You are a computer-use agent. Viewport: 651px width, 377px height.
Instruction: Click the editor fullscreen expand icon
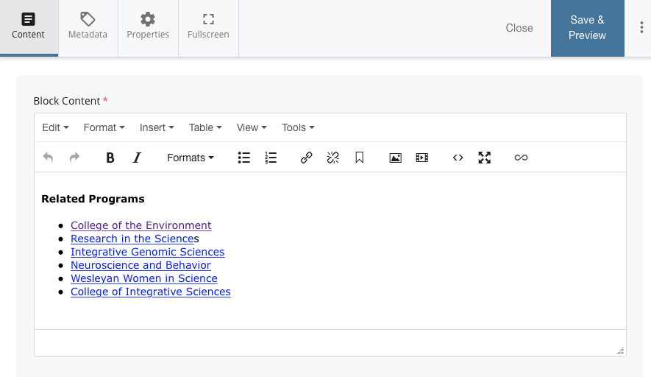(x=485, y=158)
